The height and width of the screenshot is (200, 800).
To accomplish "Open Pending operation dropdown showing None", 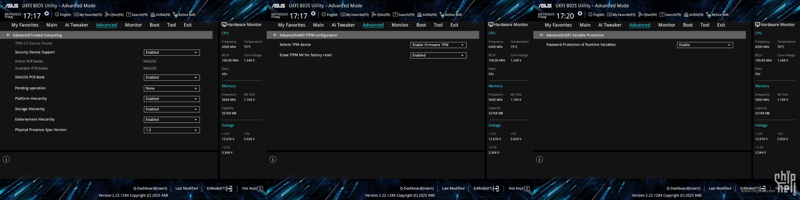I will [171, 88].
